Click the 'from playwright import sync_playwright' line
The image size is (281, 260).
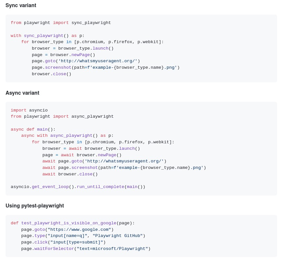pyautogui.click(x=61, y=23)
